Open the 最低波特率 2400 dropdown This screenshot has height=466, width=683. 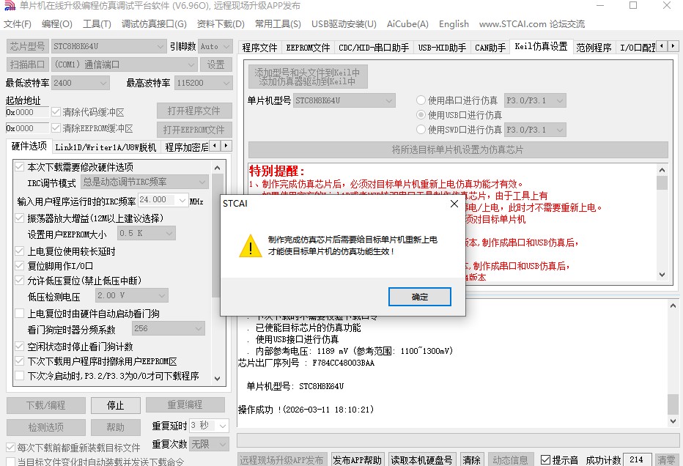tap(80, 83)
